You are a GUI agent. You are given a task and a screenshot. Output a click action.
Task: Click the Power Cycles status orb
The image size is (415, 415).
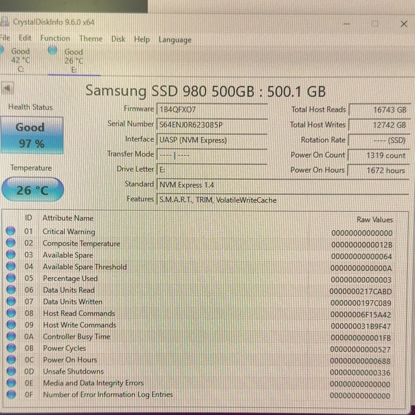tap(11, 348)
